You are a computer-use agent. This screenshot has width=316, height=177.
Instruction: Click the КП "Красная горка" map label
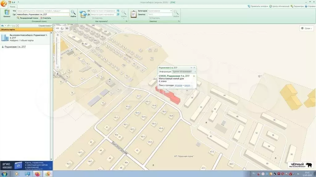pyautogui.click(x=184, y=156)
